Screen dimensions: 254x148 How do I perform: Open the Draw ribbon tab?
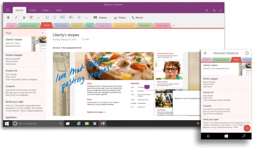(x=46, y=10)
